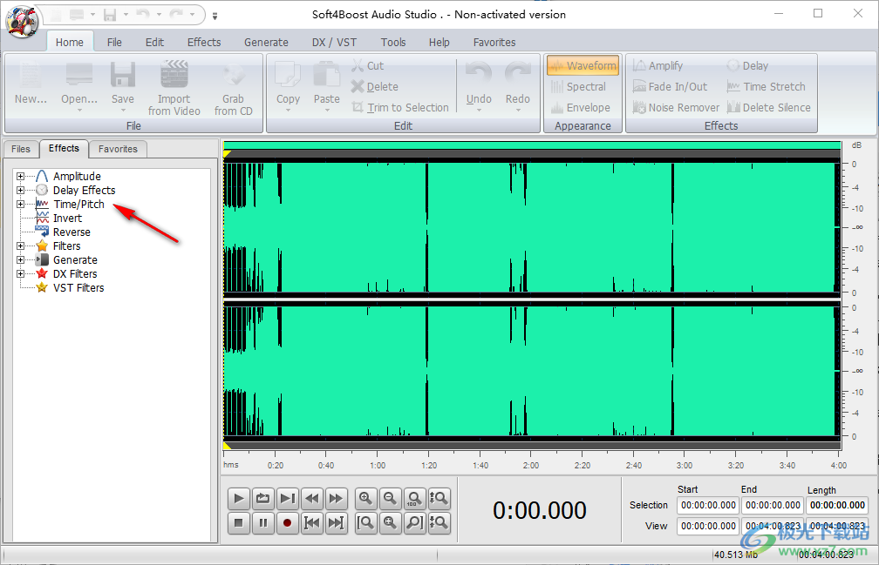Undo the last edit
Viewport: 879px width, 565px height.
point(478,87)
